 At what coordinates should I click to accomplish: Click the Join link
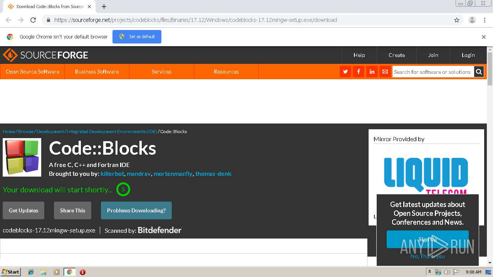(x=433, y=55)
